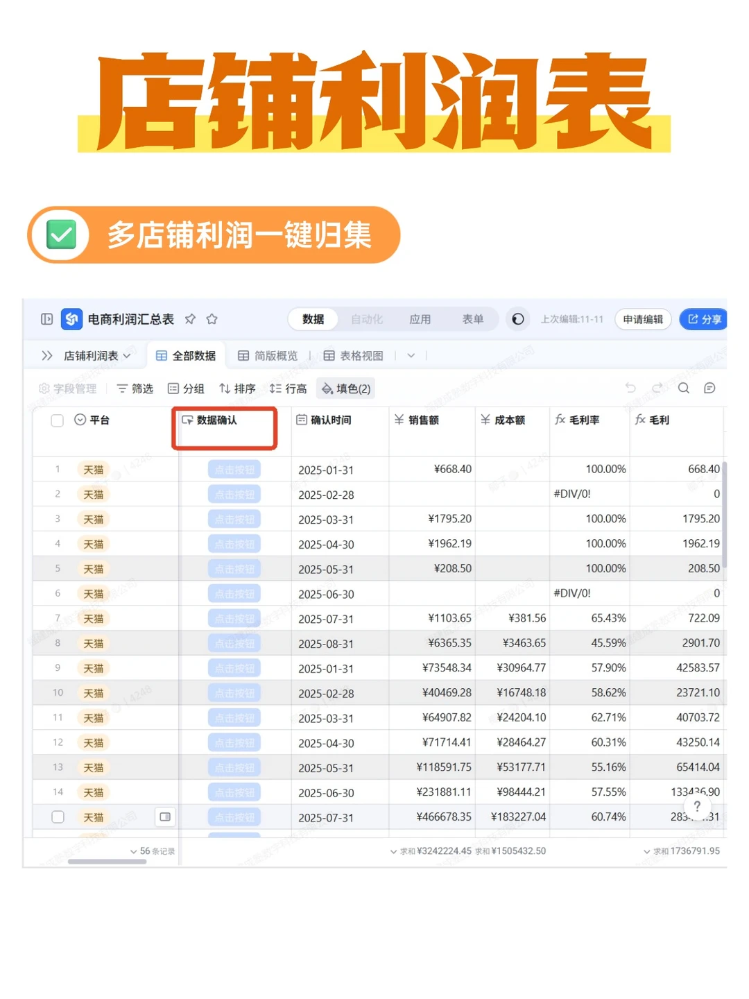Select margin cell 45.59%

click(589, 643)
